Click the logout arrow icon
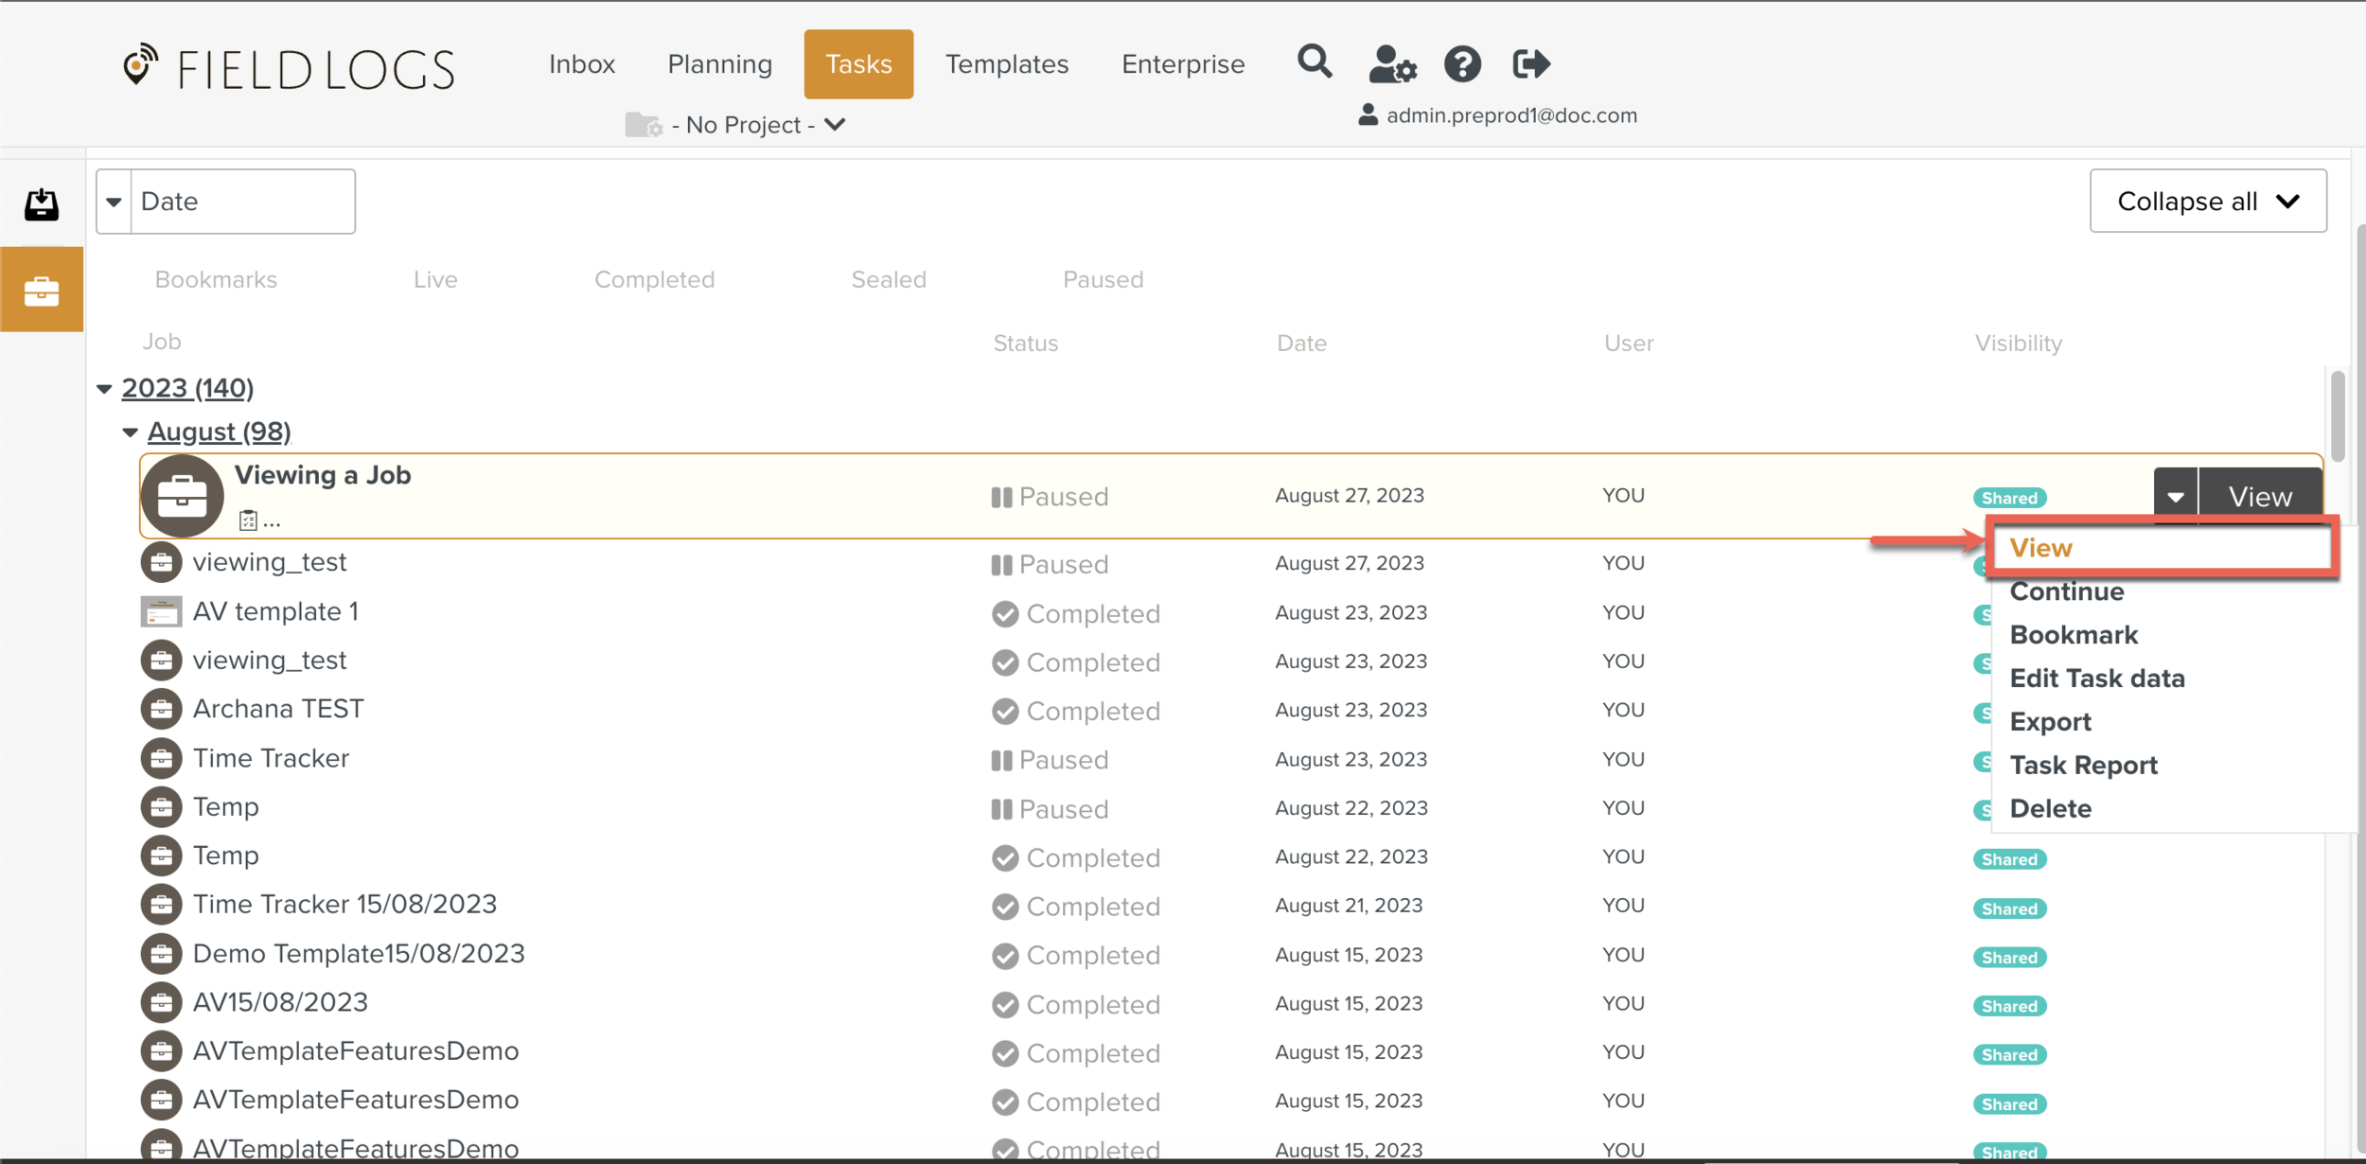This screenshot has height=1164, width=2366. point(1530,64)
